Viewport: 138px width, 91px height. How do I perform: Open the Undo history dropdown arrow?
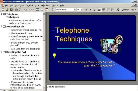coord(33,10)
